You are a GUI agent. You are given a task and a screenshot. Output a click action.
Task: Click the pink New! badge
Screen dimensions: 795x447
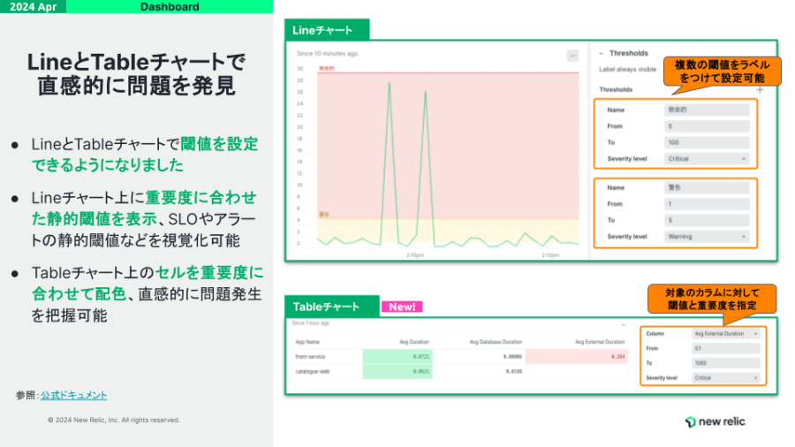pos(402,307)
